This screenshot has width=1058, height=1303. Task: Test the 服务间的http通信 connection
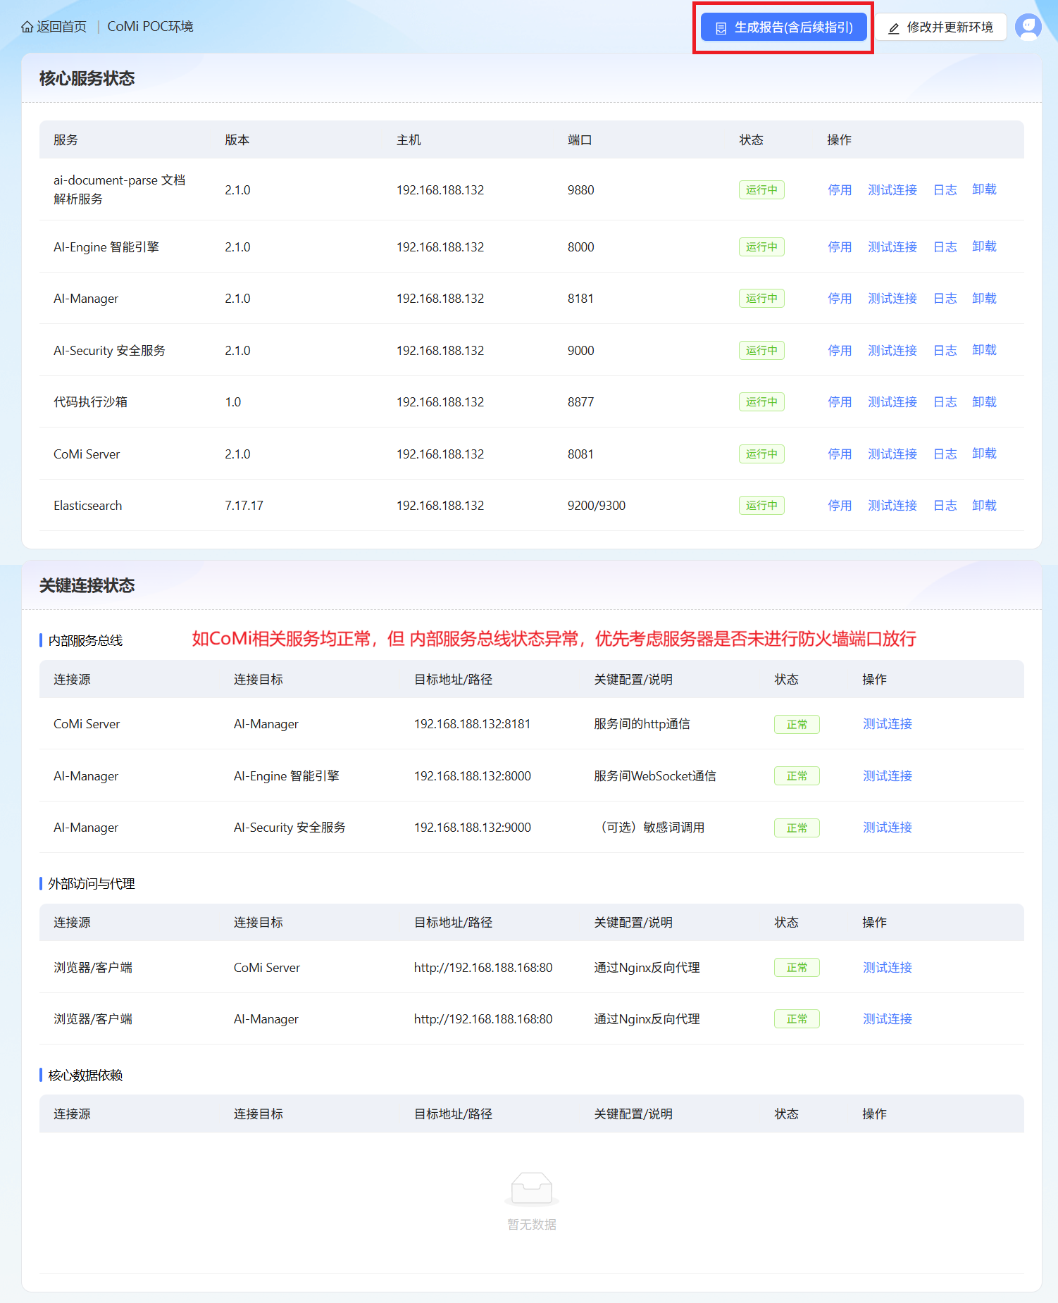[x=888, y=724]
